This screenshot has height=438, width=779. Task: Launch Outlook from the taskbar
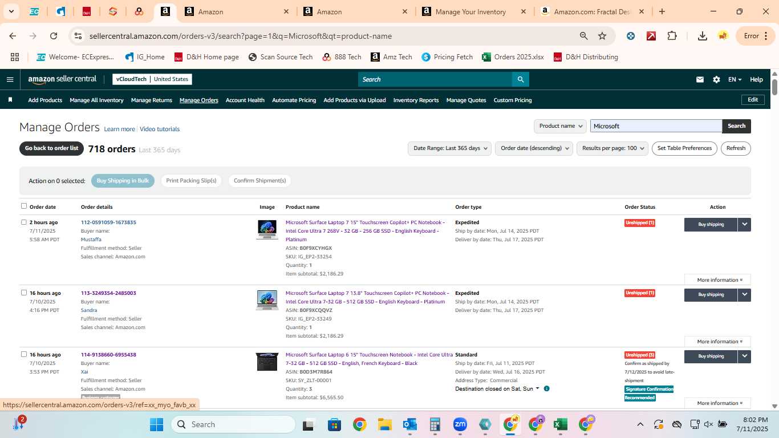tap(410, 424)
